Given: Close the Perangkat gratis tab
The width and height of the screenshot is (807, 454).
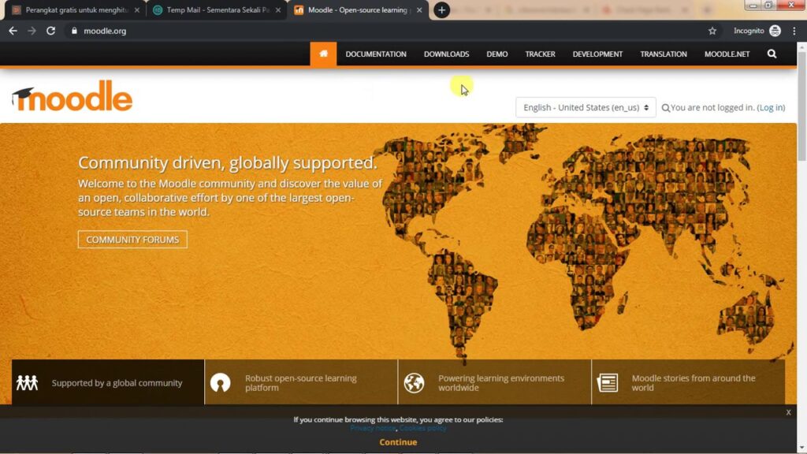Looking at the screenshot, I should coord(137,9).
